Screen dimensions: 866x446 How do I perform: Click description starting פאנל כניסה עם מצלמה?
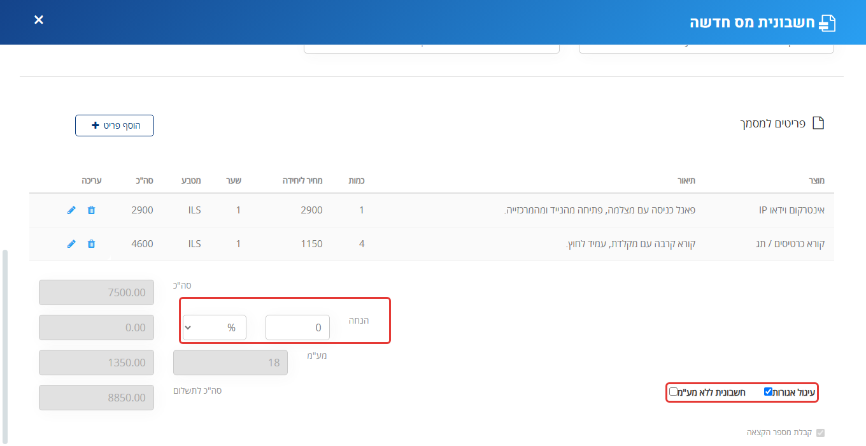tap(599, 210)
